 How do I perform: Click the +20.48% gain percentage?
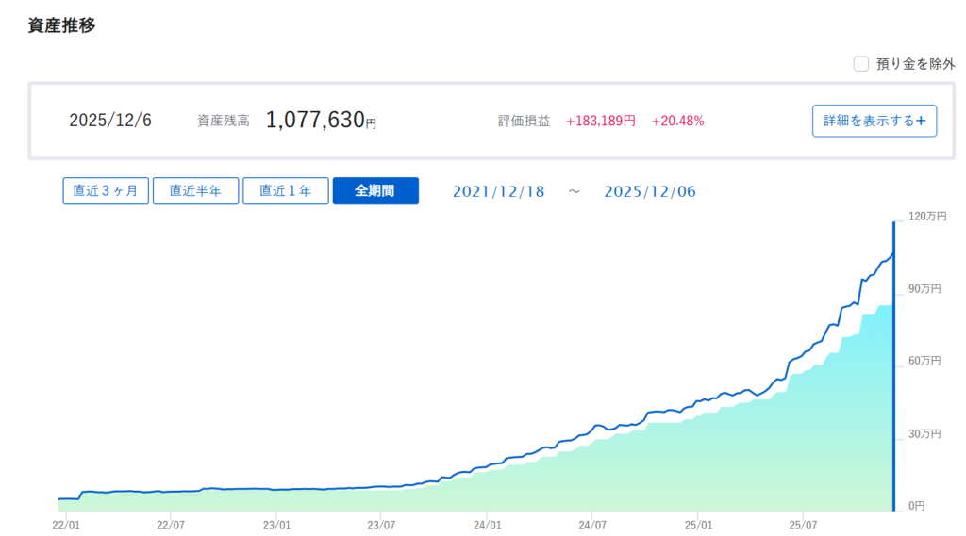677,122
